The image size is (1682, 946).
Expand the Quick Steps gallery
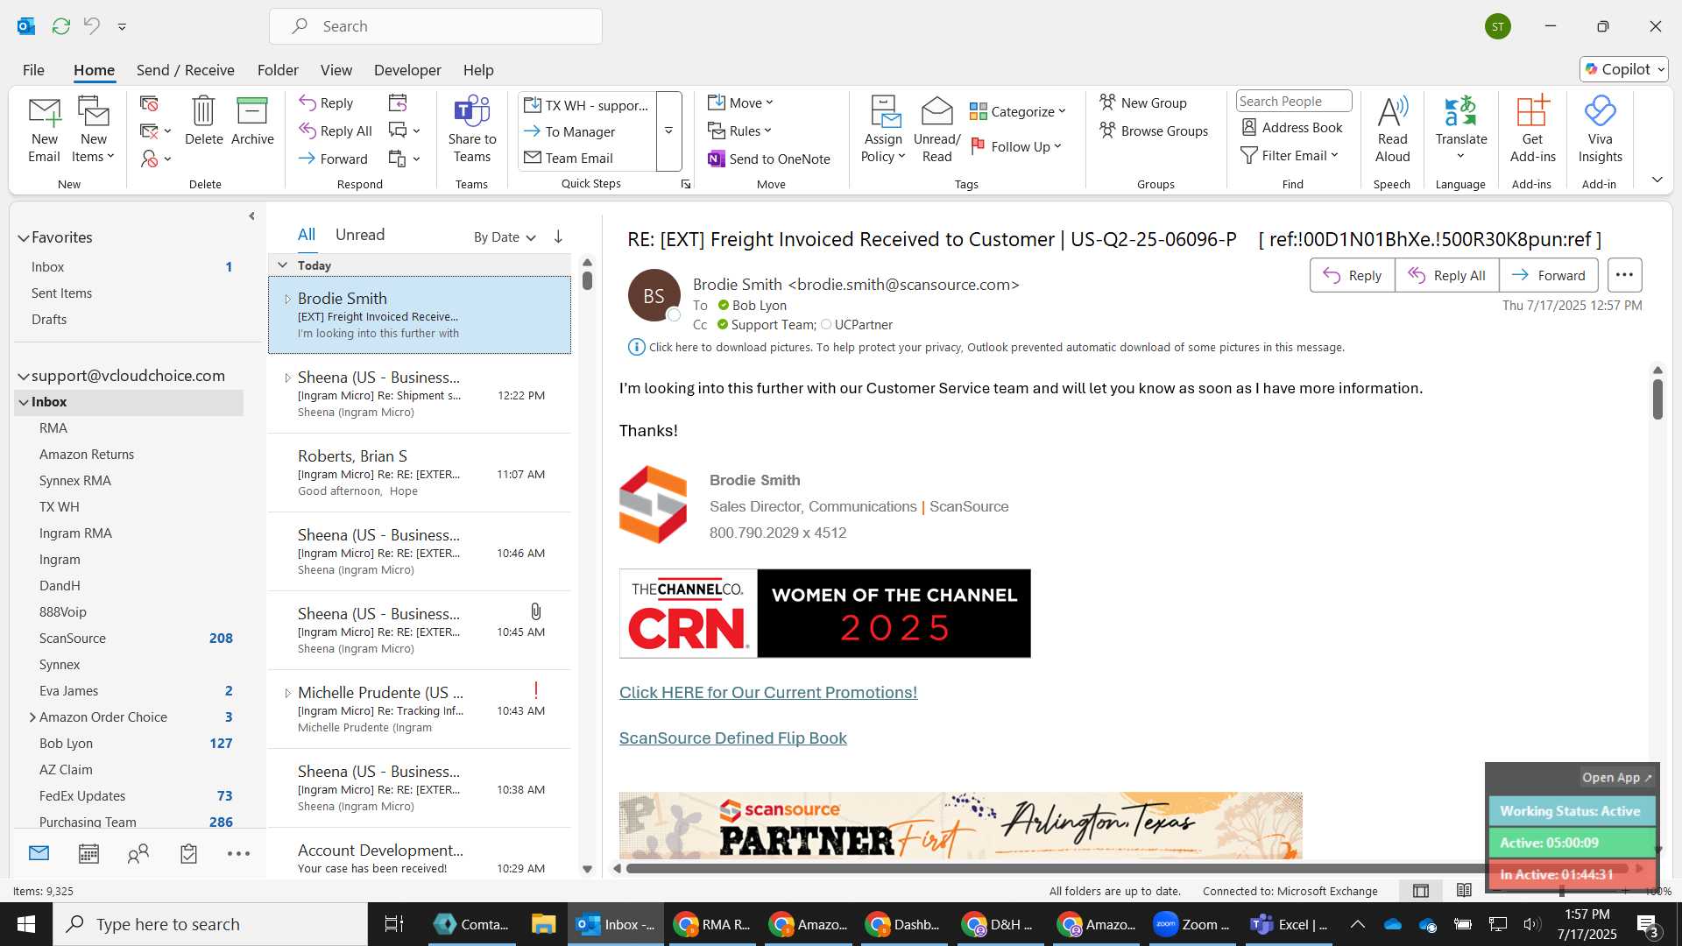668,131
